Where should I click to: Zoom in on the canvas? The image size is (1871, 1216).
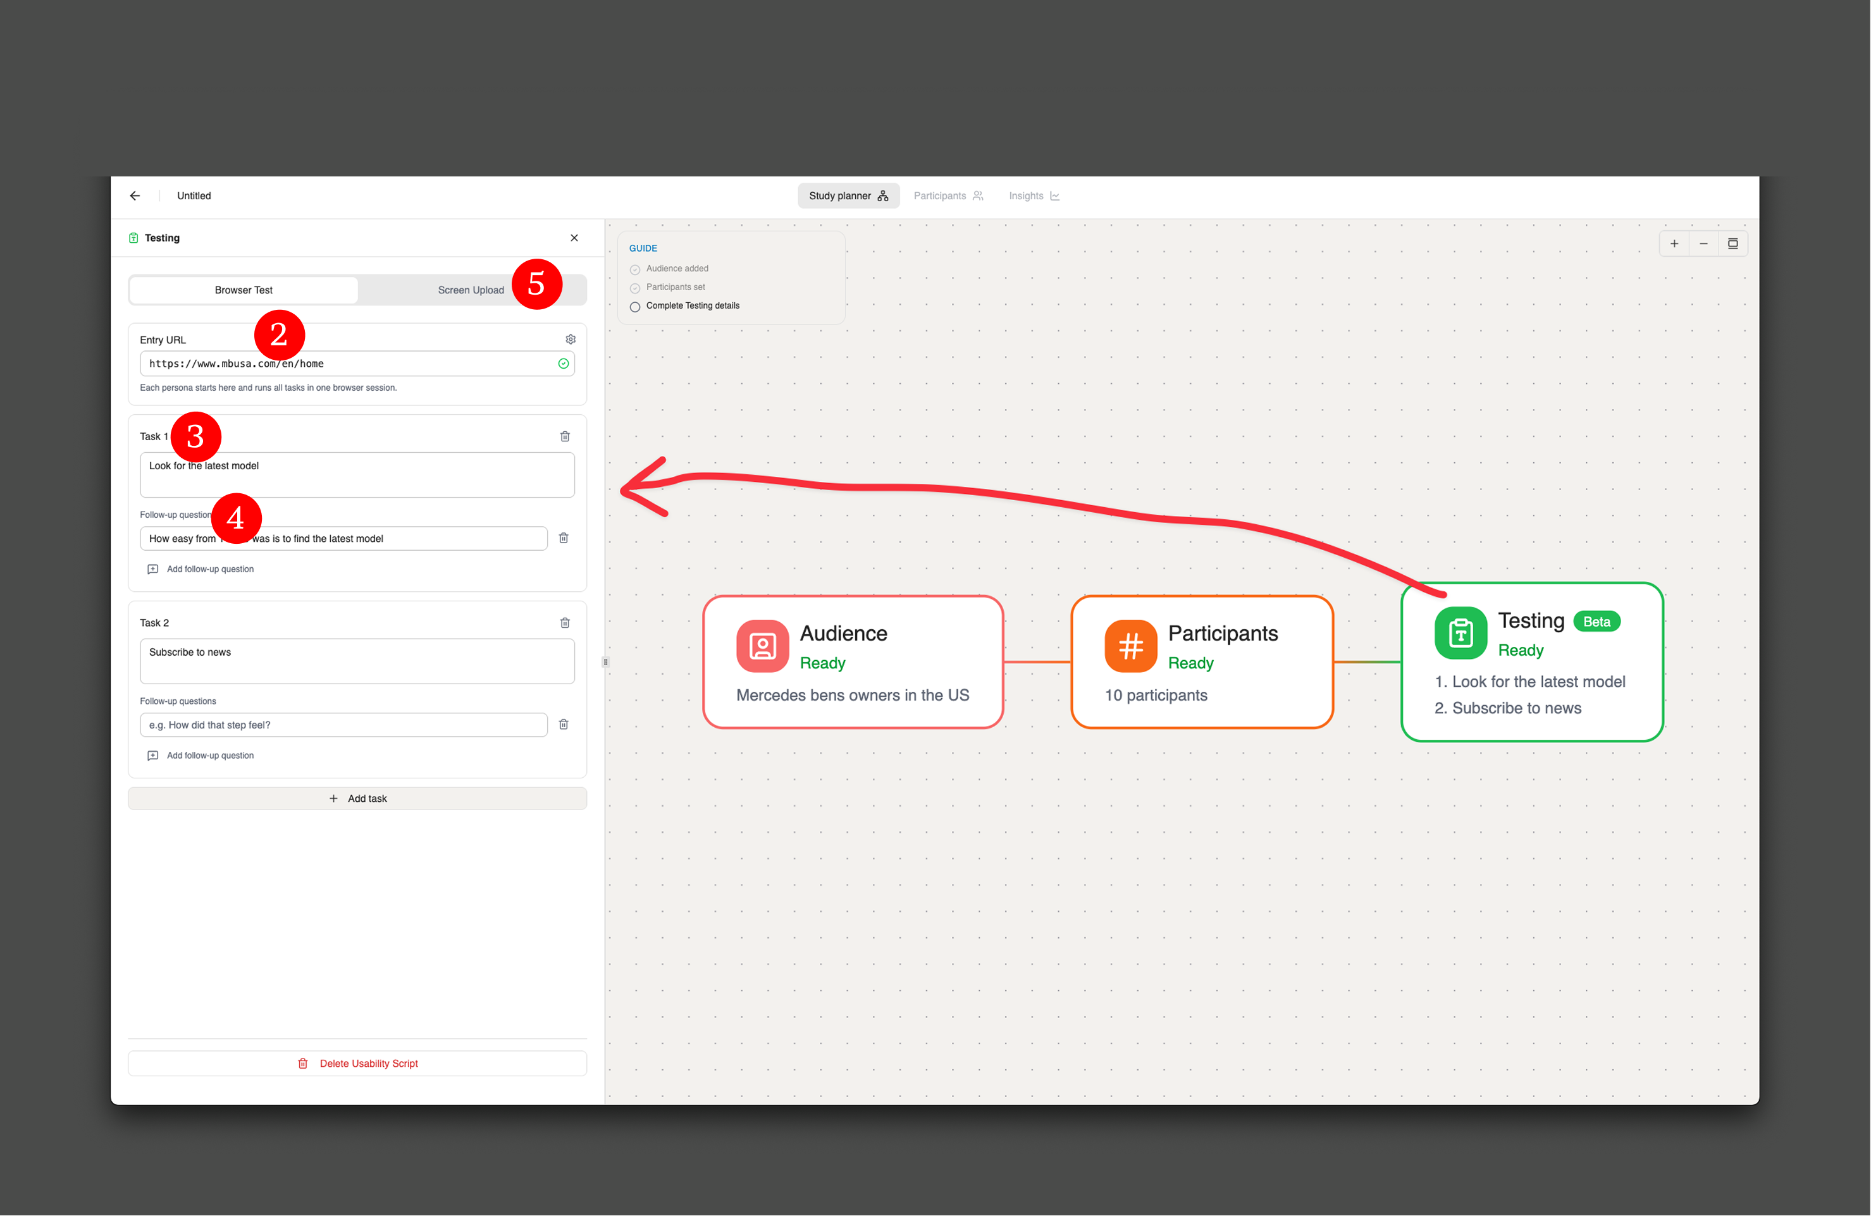(1674, 243)
